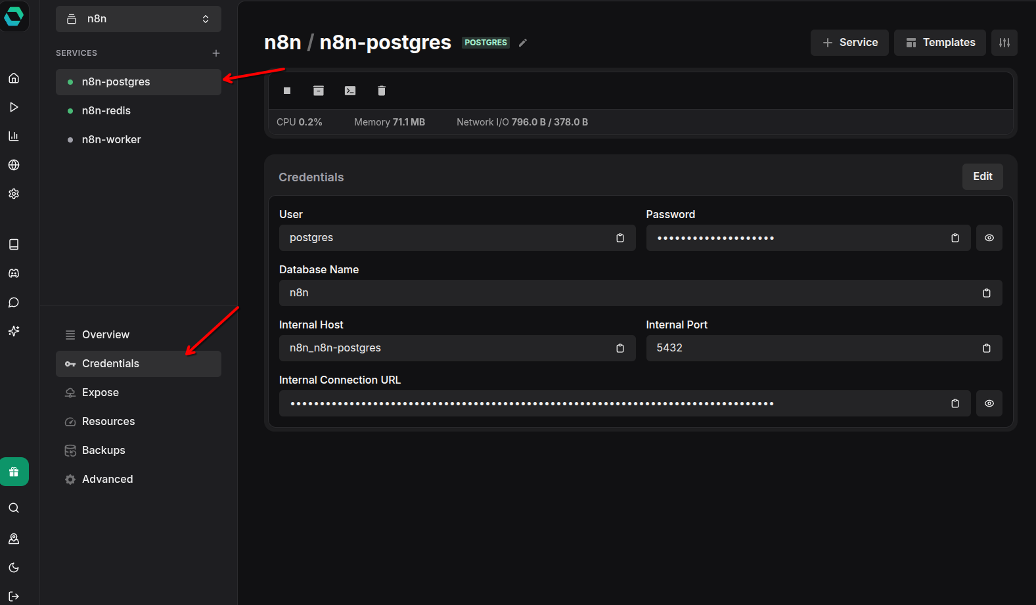This screenshot has height=605, width=1036.
Task: Copy the Password value
Action: (955, 238)
